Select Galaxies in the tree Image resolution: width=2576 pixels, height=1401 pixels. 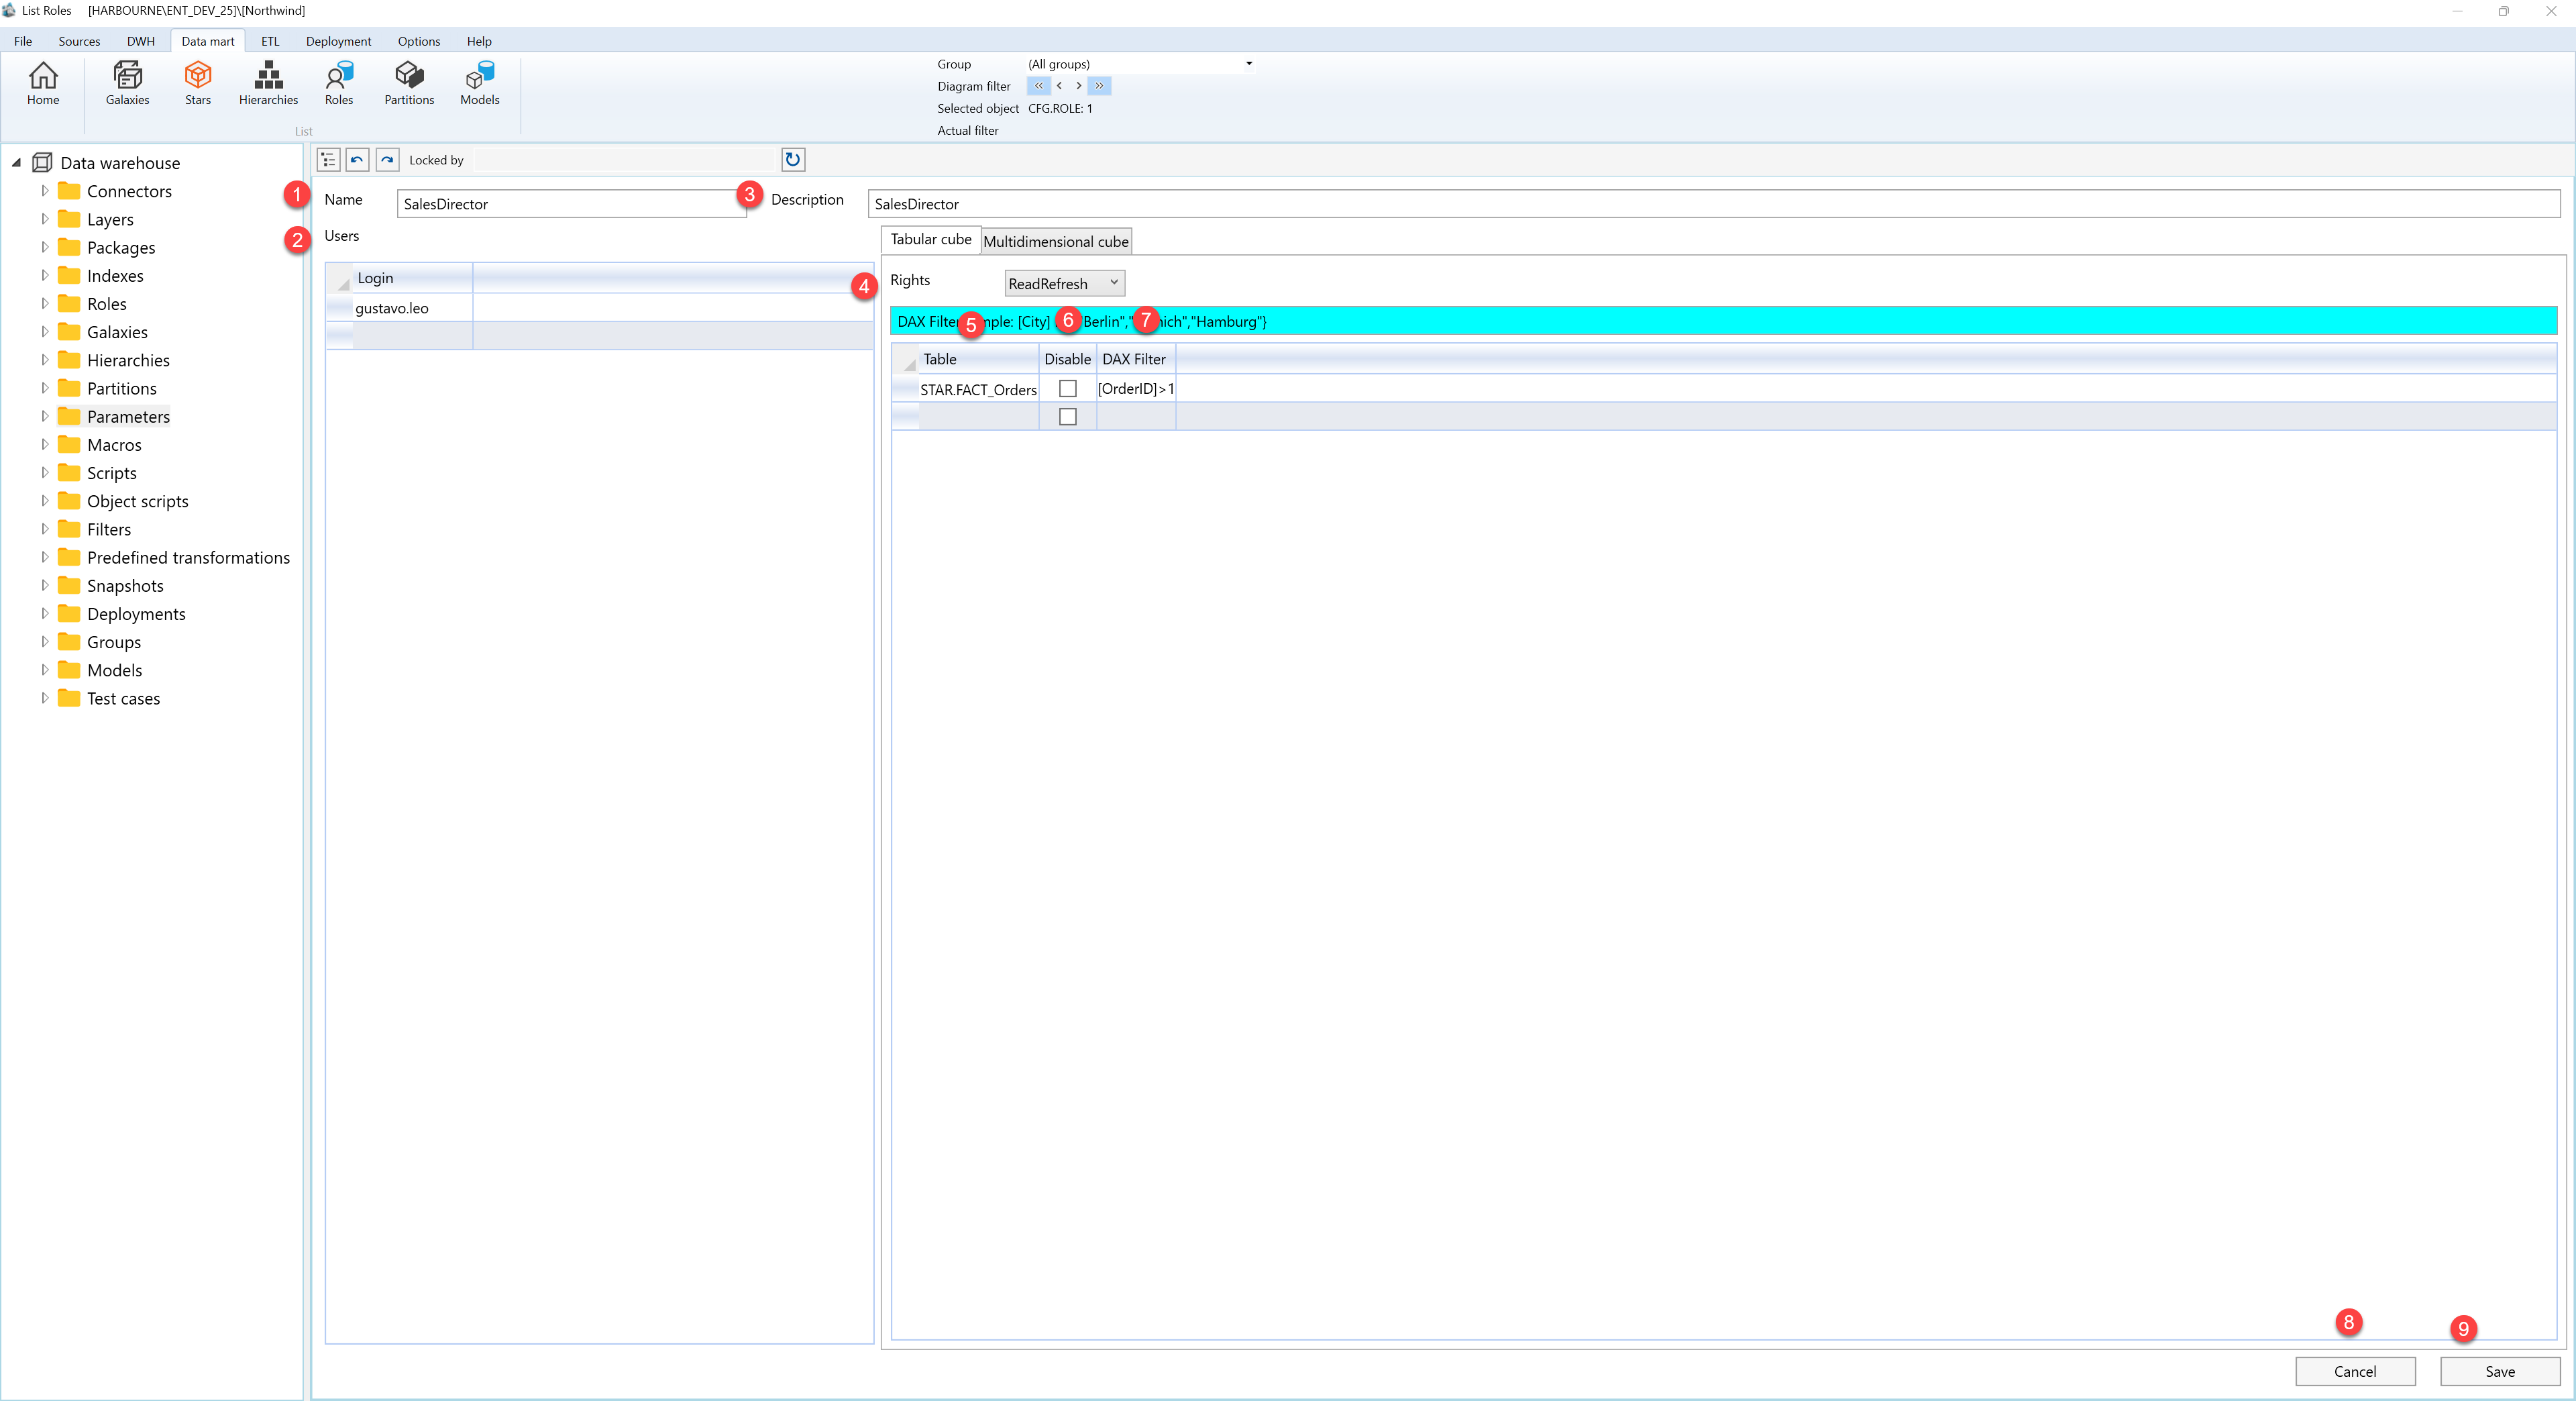117,332
